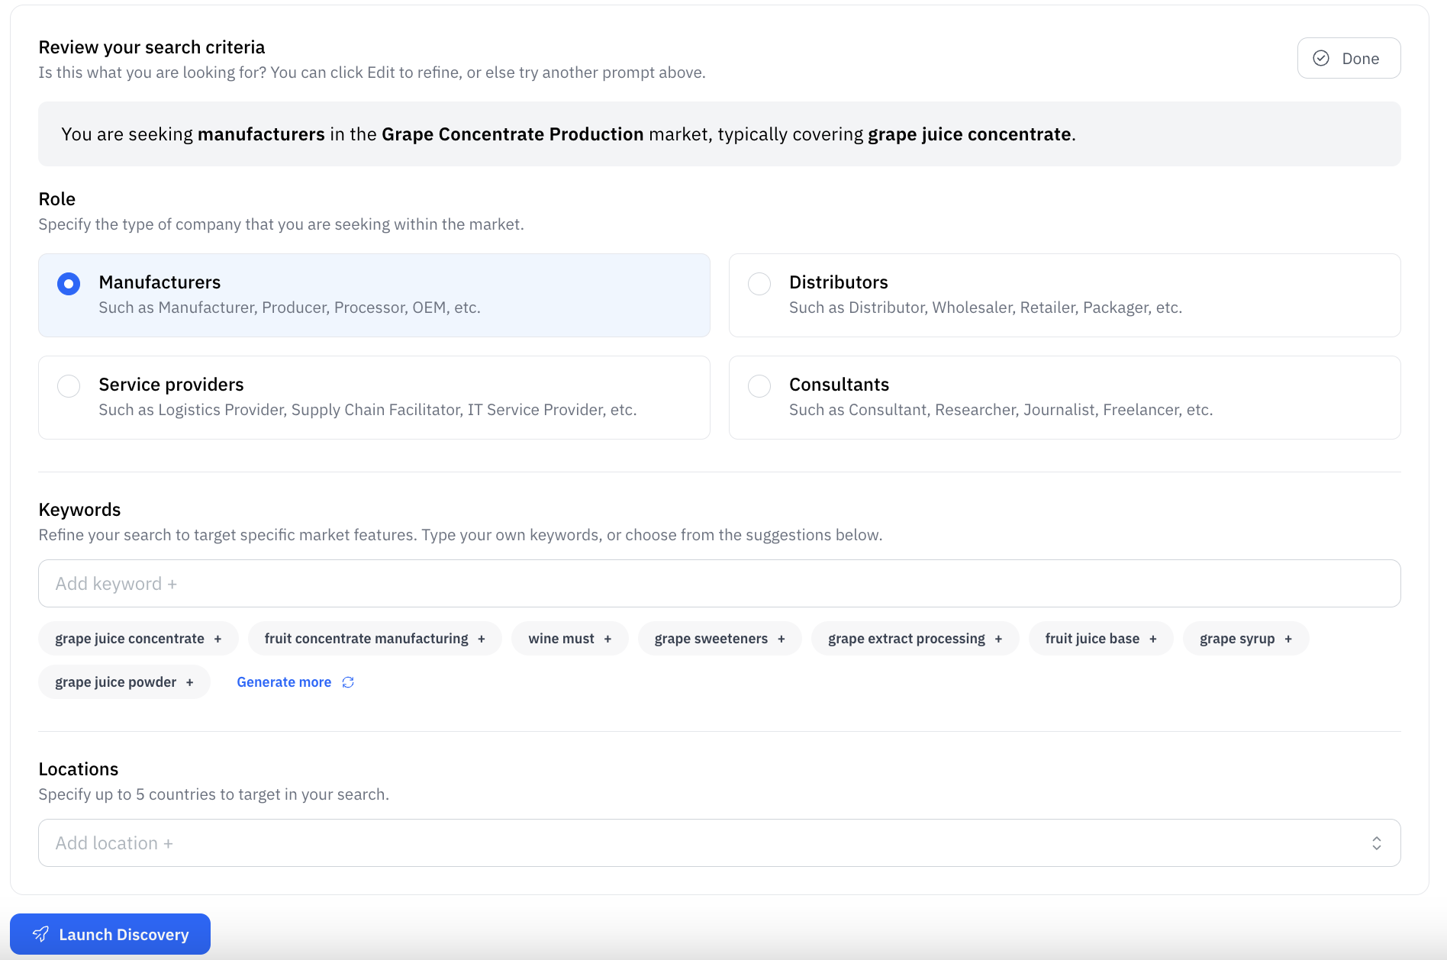This screenshot has width=1447, height=960.
Task: Add the grape extract processing keyword
Action: (x=915, y=639)
